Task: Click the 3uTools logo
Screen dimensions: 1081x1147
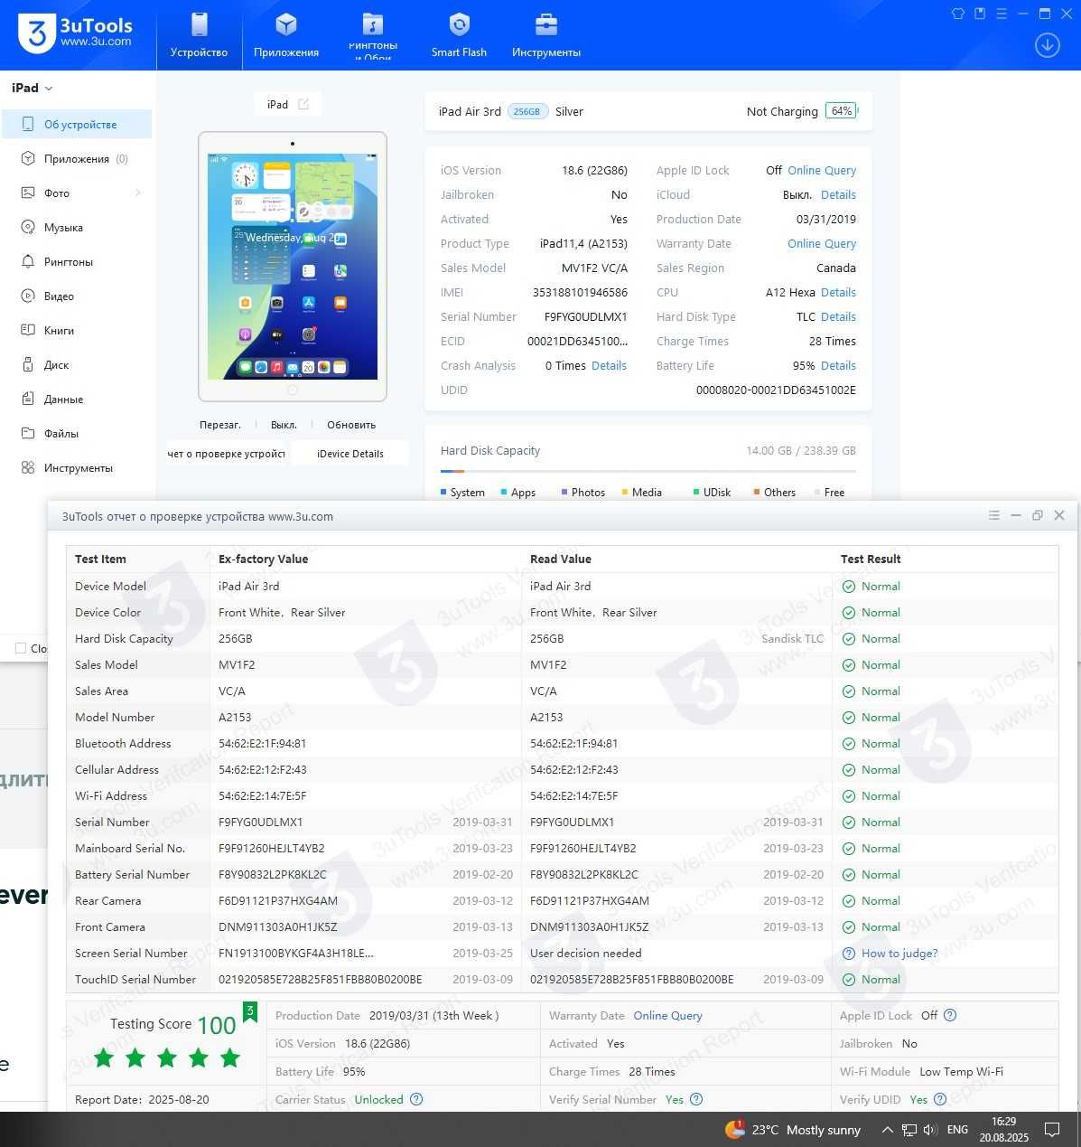Action: [76, 33]
